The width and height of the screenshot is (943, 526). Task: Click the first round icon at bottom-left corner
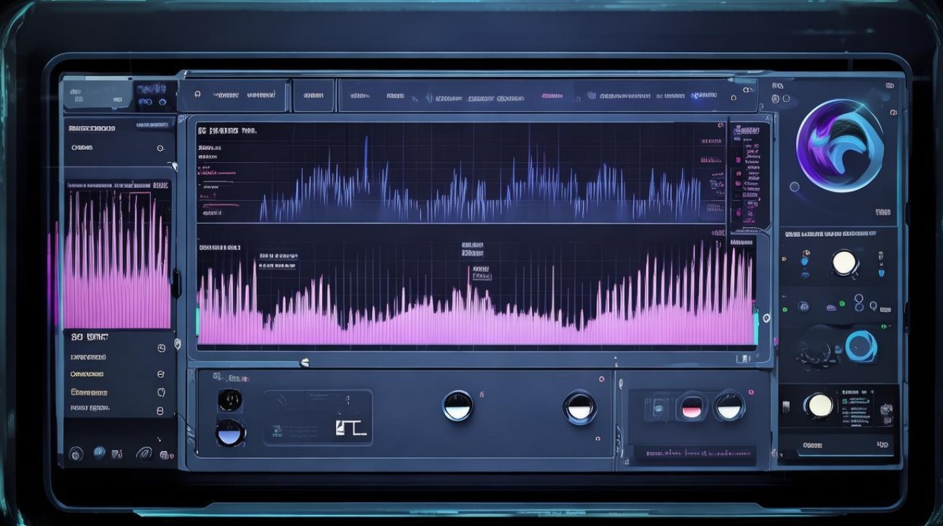(x=76, y=454)
